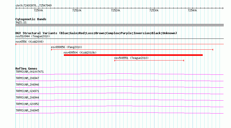Click the 72510k ruler tick label
Image resolution: width=231 pixels, height=128 pixels.
tap(77, 10)
